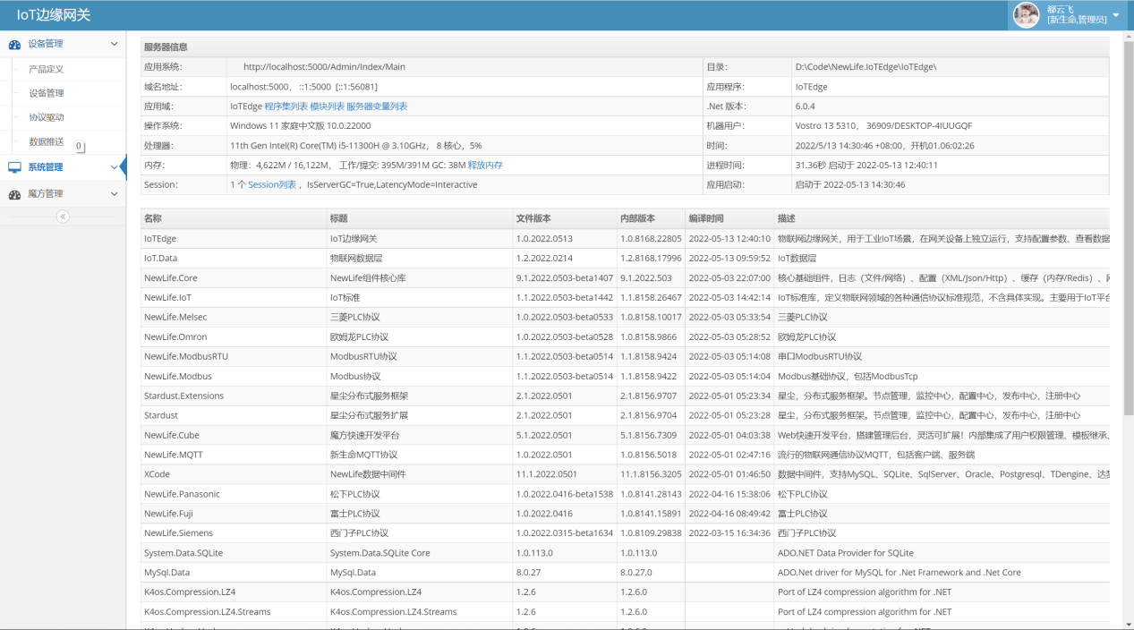
Task: Click the vertical page scrollbar
Action: pos(1128,224)
